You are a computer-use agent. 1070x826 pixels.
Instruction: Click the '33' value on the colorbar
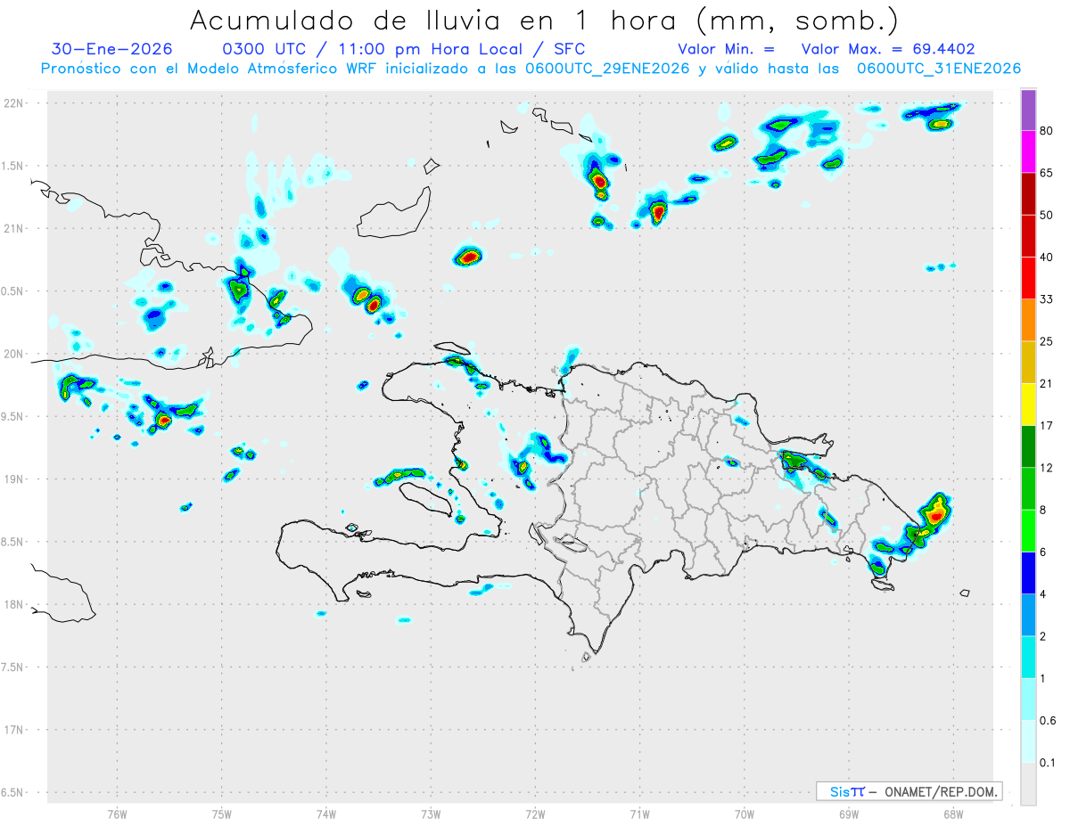1047,299
